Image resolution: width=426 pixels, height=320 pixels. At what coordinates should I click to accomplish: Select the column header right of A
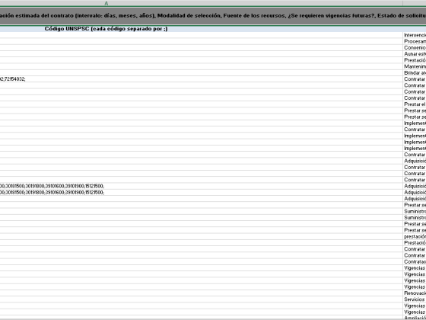click(415, 3)
